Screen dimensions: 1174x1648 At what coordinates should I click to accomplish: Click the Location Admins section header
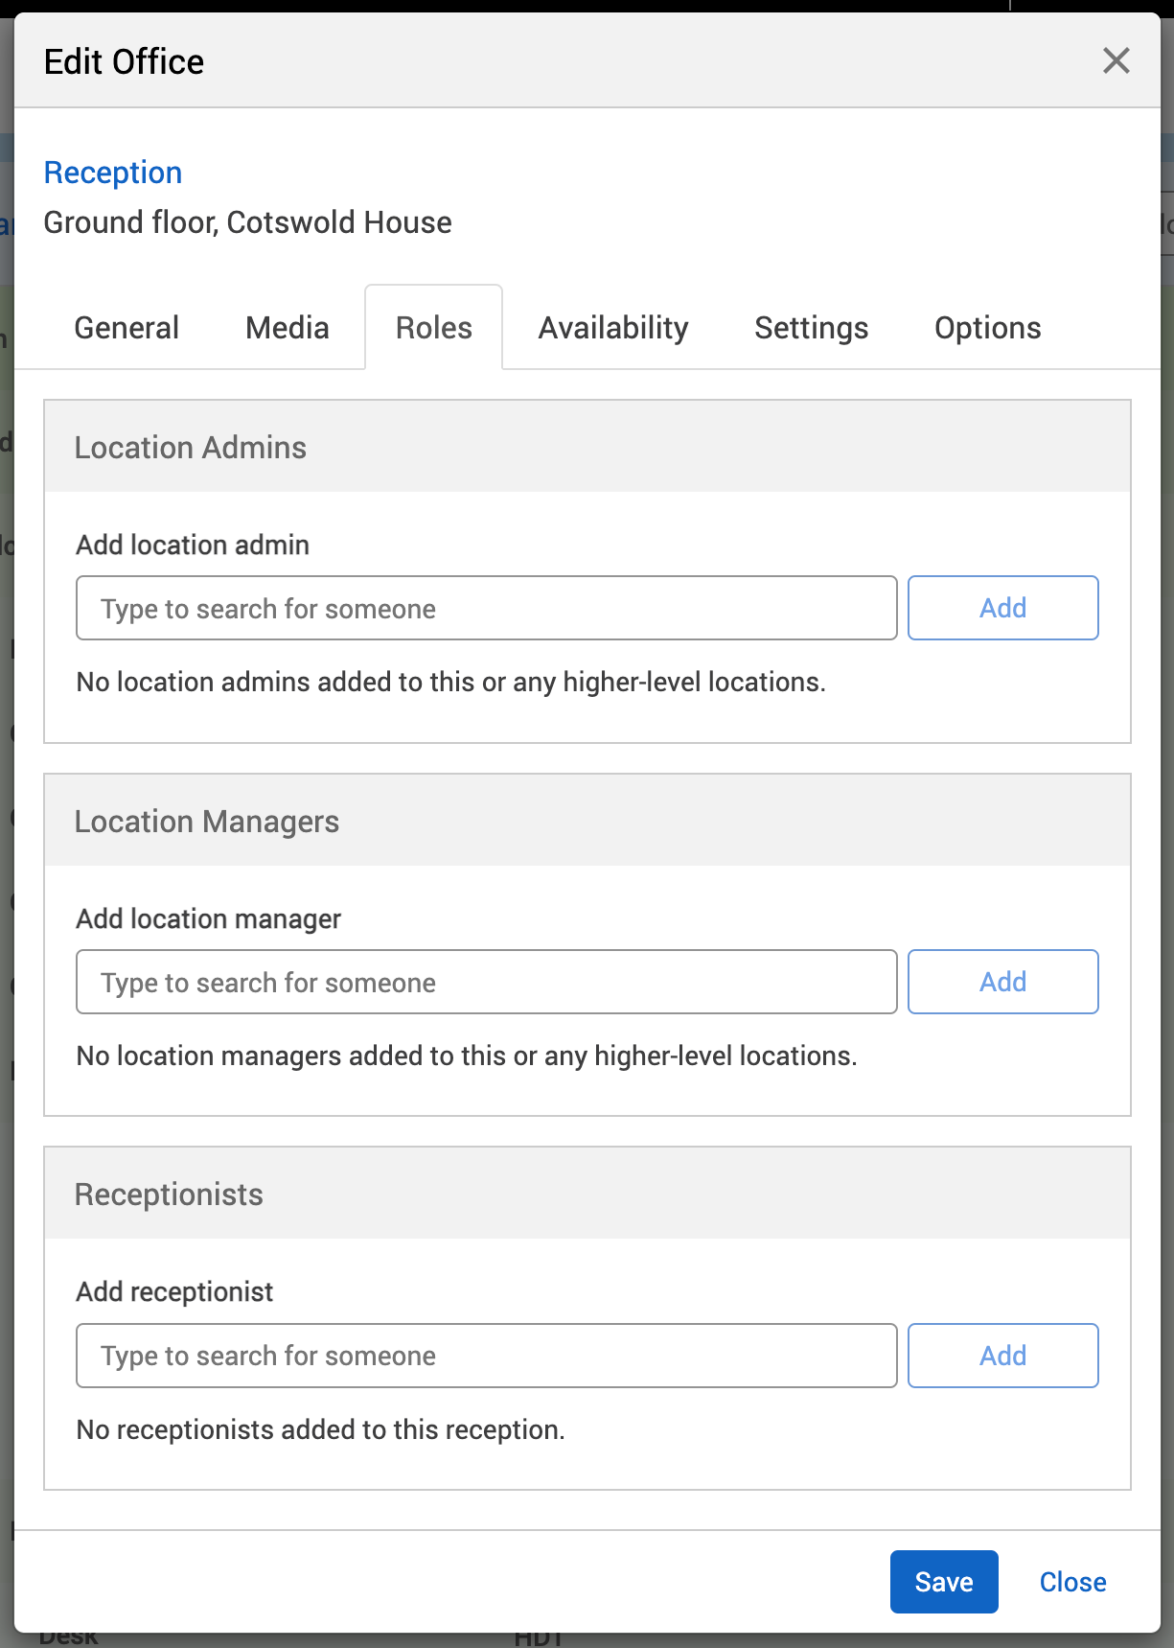[x=191, y=448]
